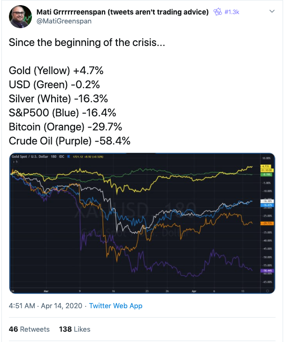View the 46 Retweets list
The height and width of the screenshot is (342, 284).
[x=29, y=329]
